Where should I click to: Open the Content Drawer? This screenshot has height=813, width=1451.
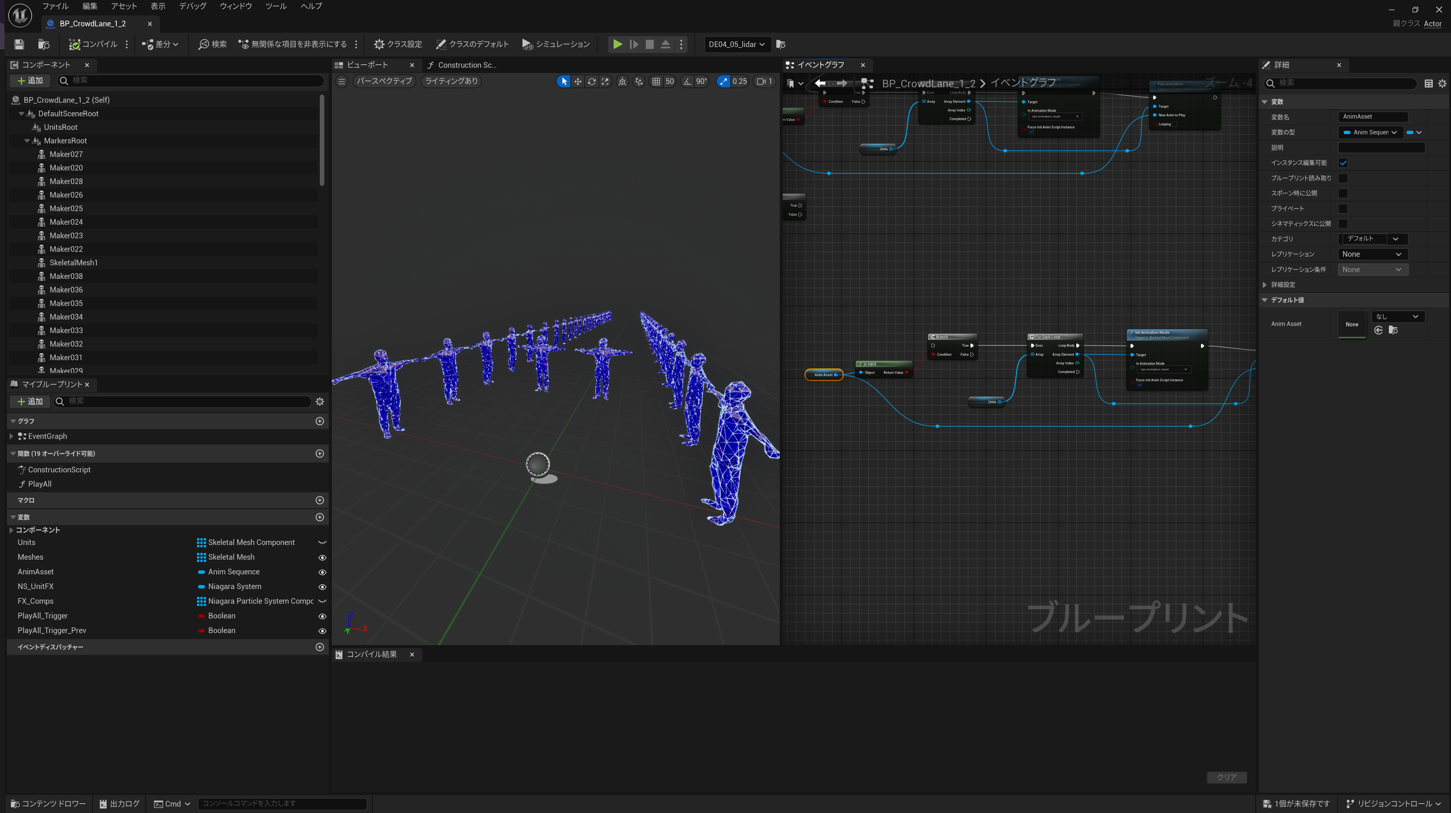click(x=49, y=804)
